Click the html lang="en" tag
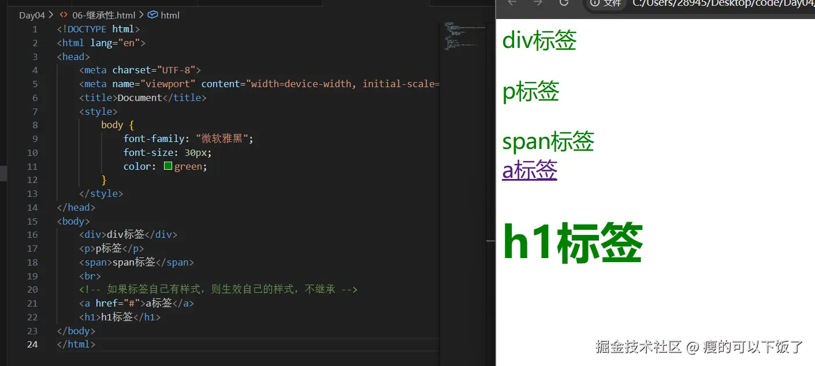 [101, 43]
